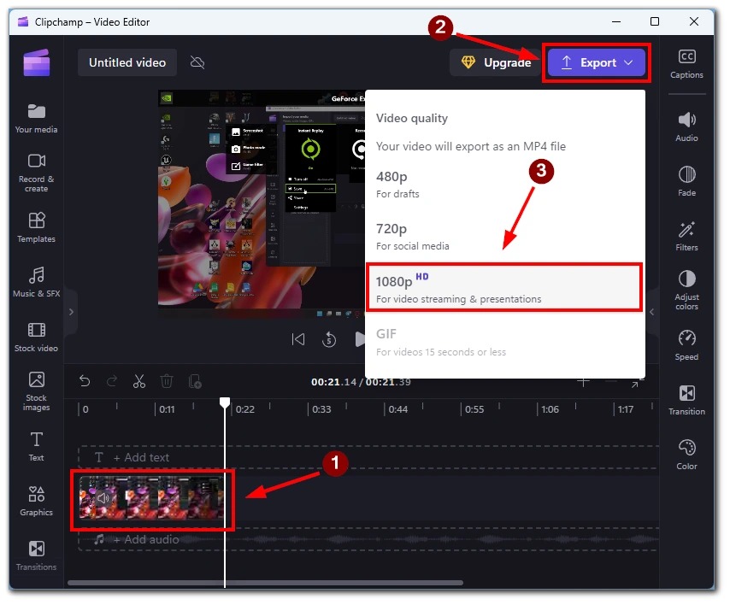This screenshot has width=730, height=605.
Task: Select the video clip on timeline
Action: (151, 497)
